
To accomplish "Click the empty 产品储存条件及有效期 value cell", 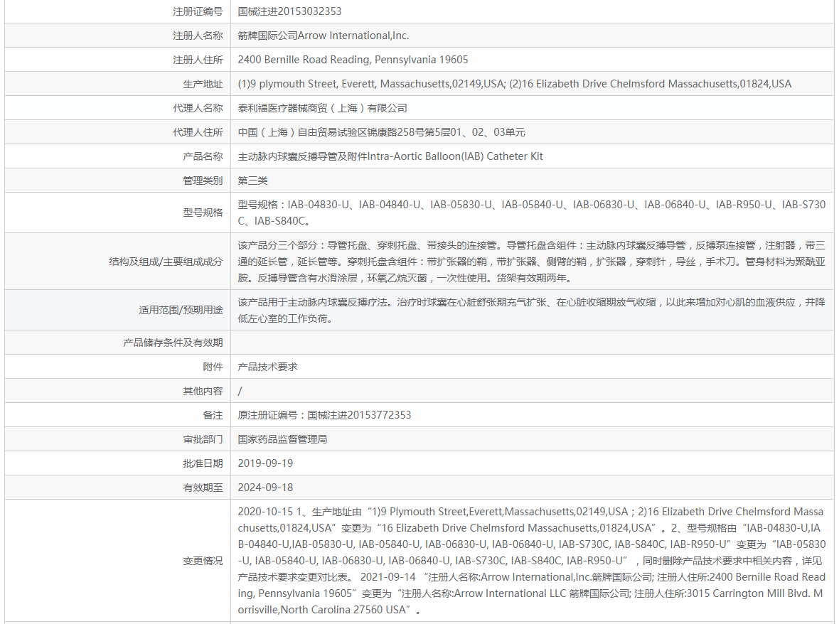I will click(x=532, y=343).
